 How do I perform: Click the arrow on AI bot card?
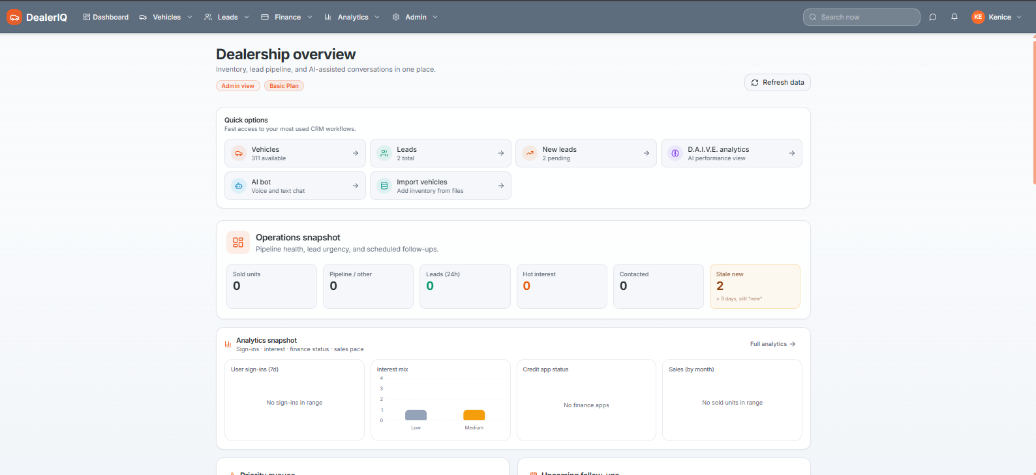click(x=356, y=186)
